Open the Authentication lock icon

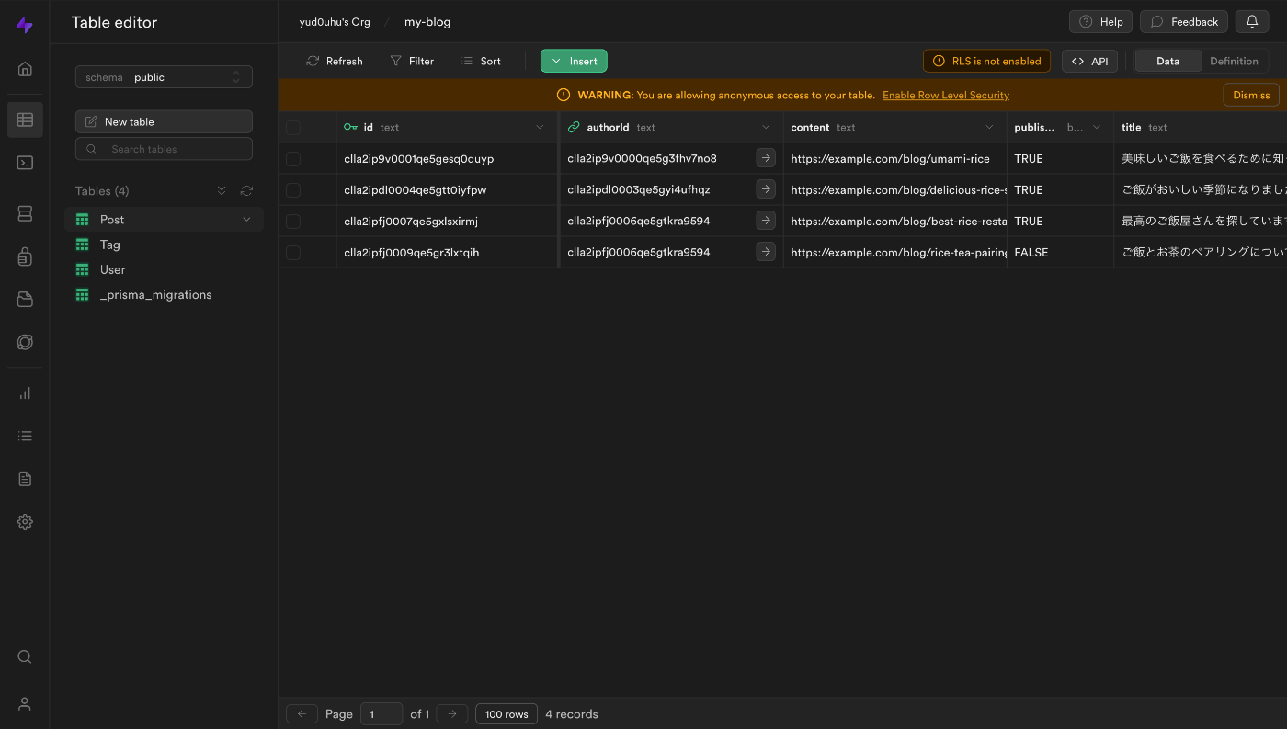[x=25, y=256]
